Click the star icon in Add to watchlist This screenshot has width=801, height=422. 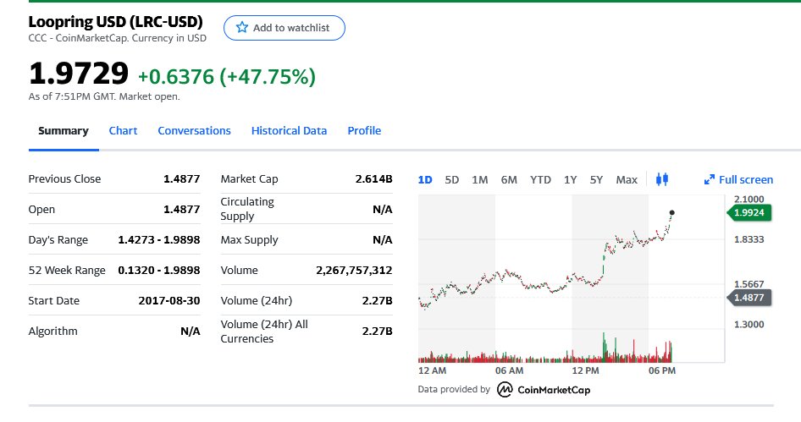coord(242,28)
